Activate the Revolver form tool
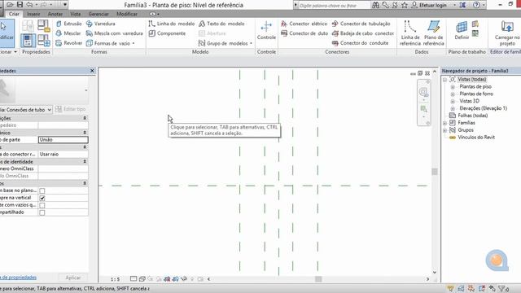The image size is (521, 293). point(68,43)
